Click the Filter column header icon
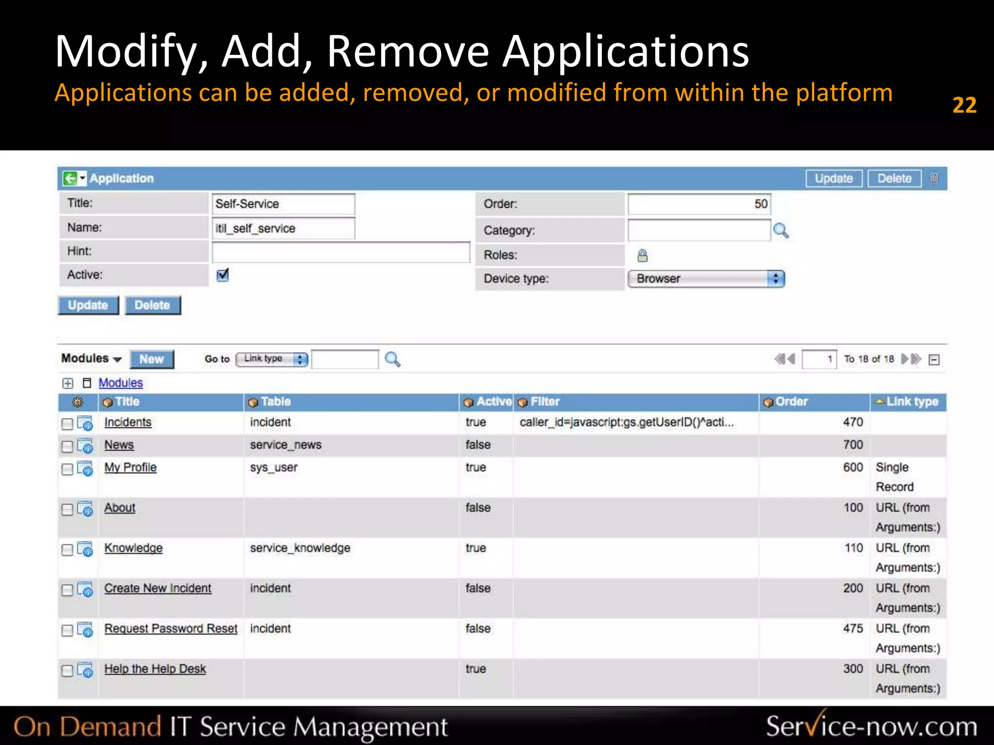 click(x=523, y=403)
